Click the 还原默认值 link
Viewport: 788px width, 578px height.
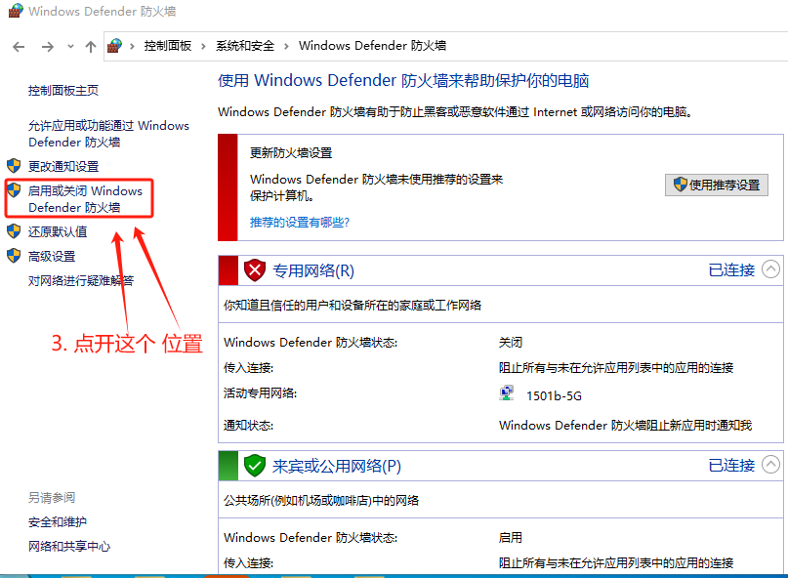coord(58,231)
